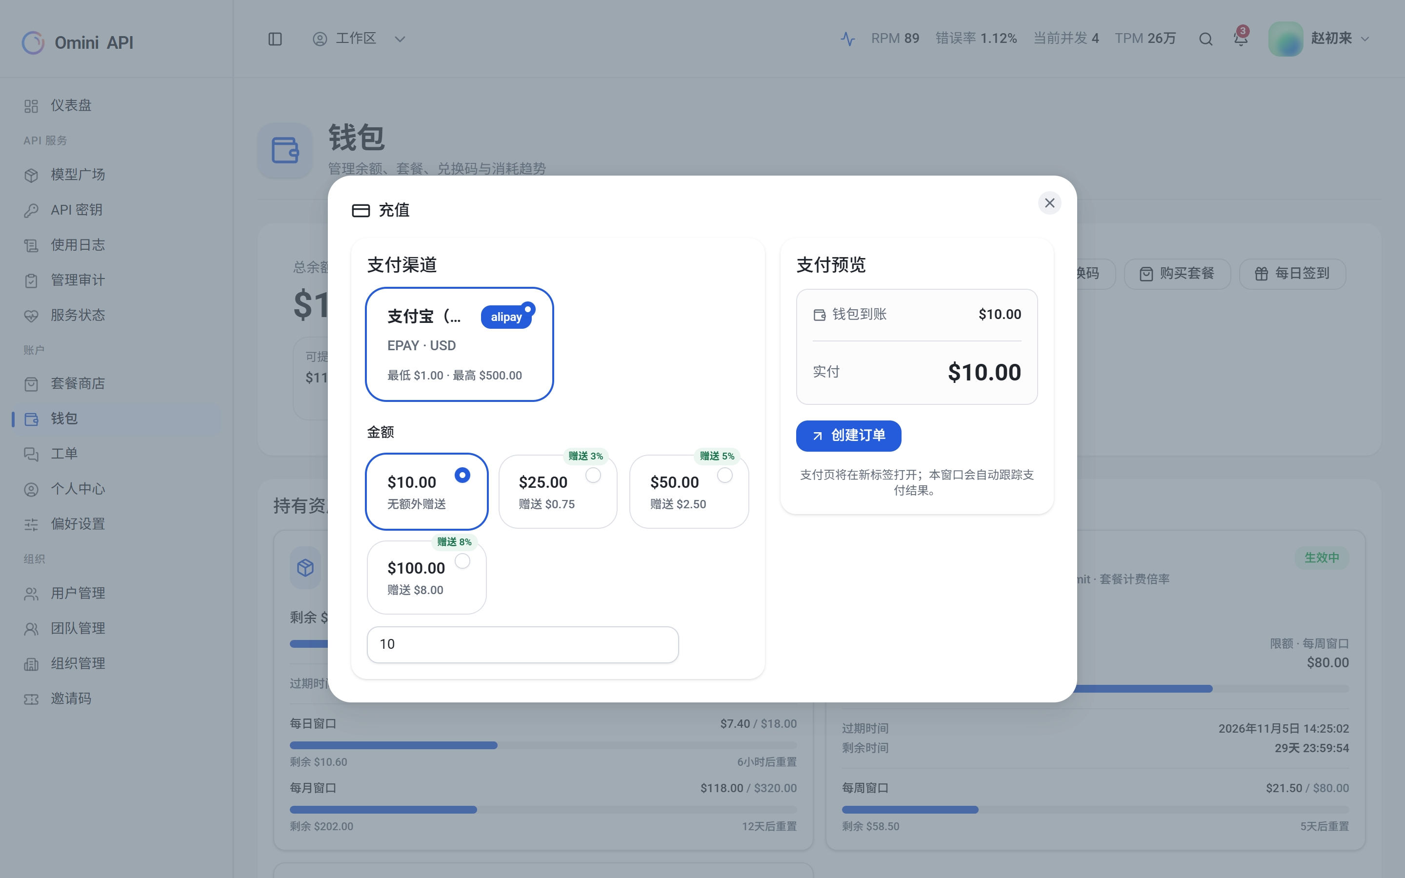
Task: Click the activity pulse icon near RPM
Action: coord(848,39)
